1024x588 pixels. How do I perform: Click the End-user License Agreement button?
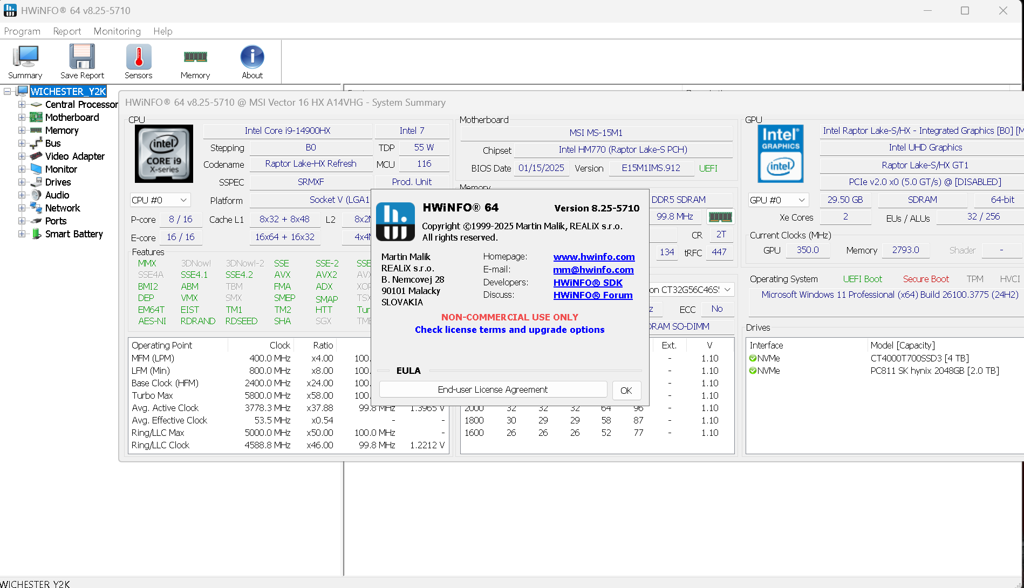493,389
